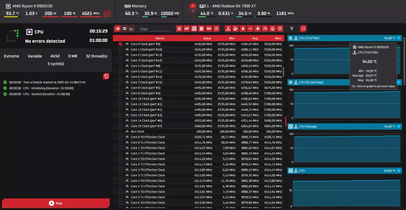The height and width of the screenshot is (210, 406).
Task: Sort table by Max column header
Action: (278, 38)
